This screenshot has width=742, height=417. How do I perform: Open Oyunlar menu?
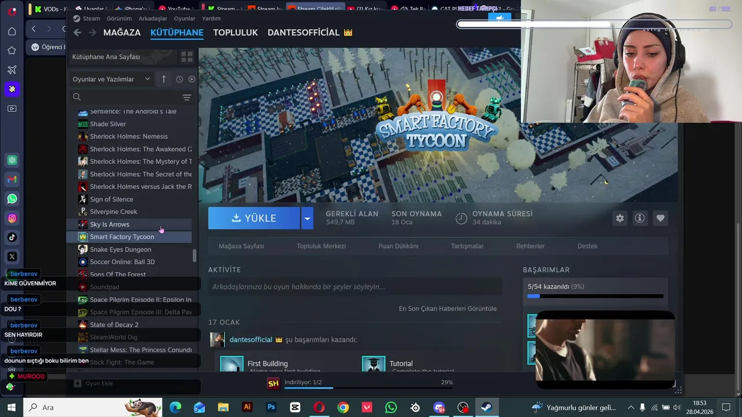tap(185, 19)
